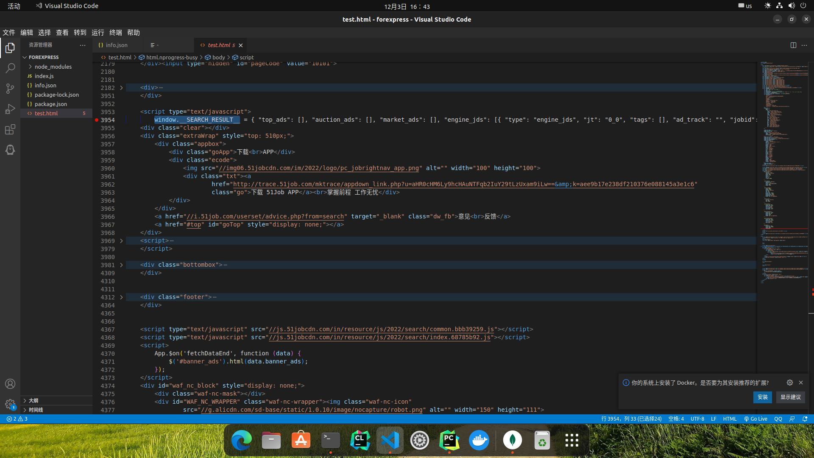
Task: Open PyCharm from the dock
Action: pos(449,440)
